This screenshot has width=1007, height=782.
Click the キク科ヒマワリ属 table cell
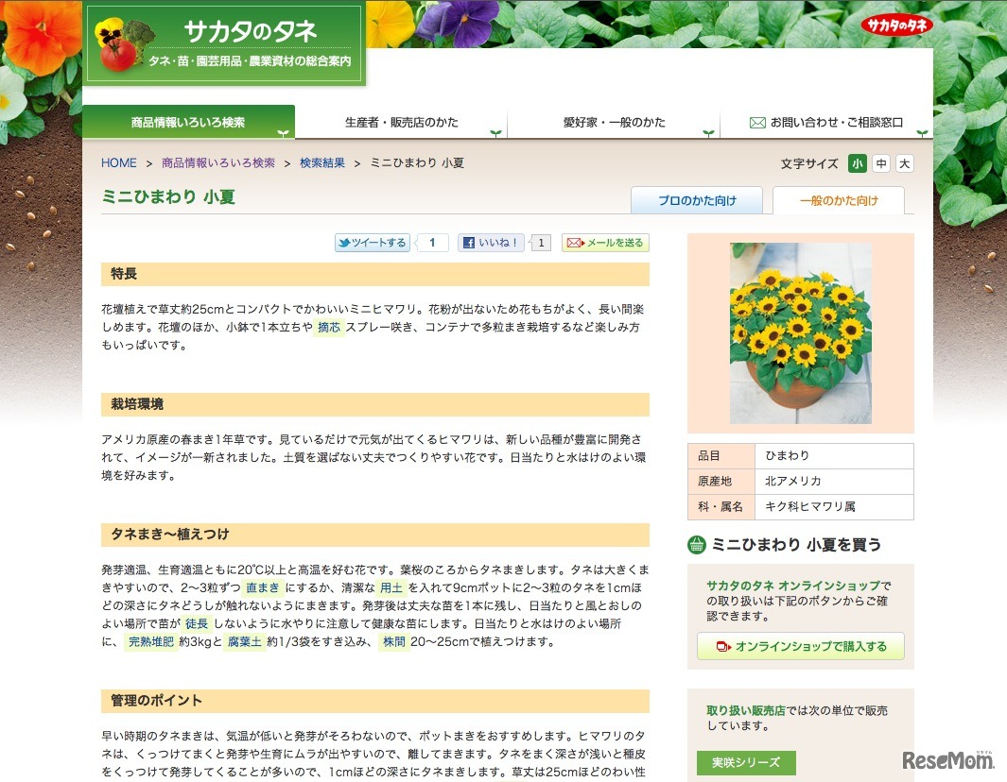pyautogui.click(x=834, y=507)
